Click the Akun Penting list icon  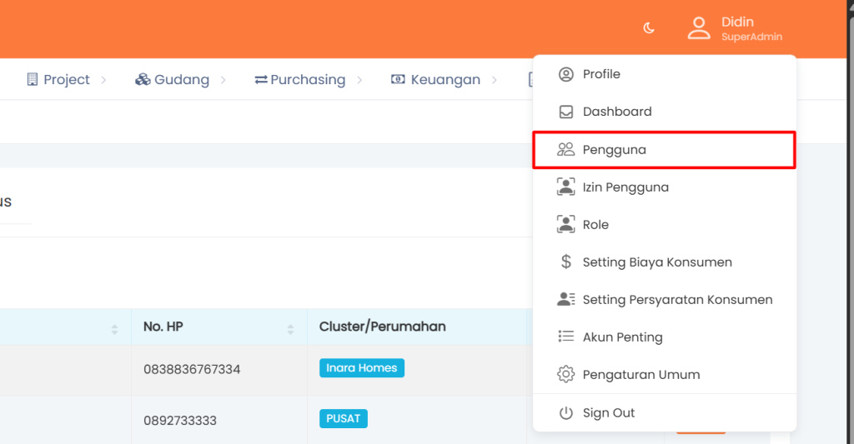[x=566, y=337]
